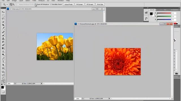The width and height of the screenshot is (181, 101).
Task: Open the top collapsed panel icon in the dock
Action: coord(146,12)
